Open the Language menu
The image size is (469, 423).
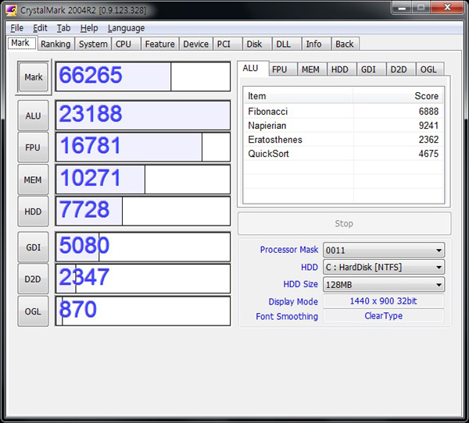point(126,28)
